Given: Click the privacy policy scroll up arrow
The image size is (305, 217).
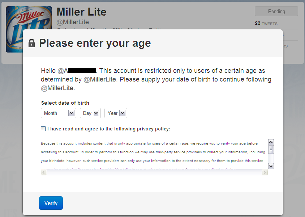Looking at the screenshot, I should pyautogui.click(x=271, y=142).
